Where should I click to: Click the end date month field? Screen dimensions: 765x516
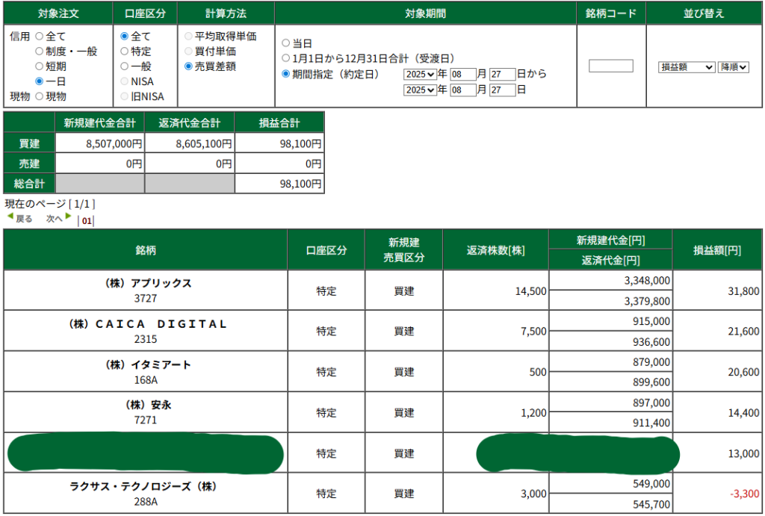(463, 90)
